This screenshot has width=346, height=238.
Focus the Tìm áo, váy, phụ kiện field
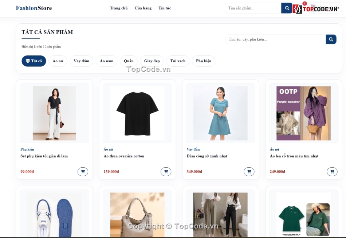[276, 39]
